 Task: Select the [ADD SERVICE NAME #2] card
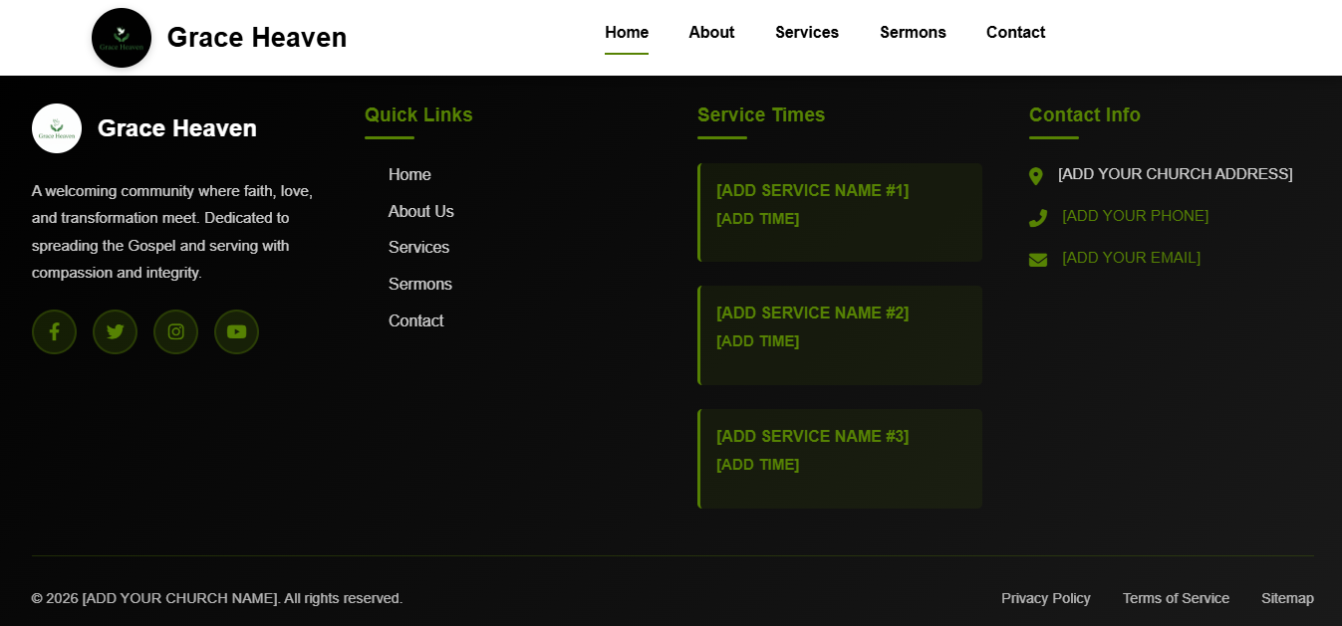840,335
